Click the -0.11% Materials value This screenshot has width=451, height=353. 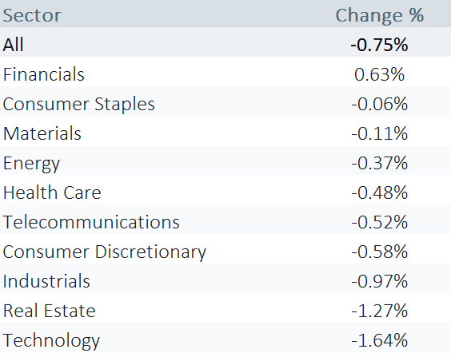pyautogui.click(x=379, y=133)
